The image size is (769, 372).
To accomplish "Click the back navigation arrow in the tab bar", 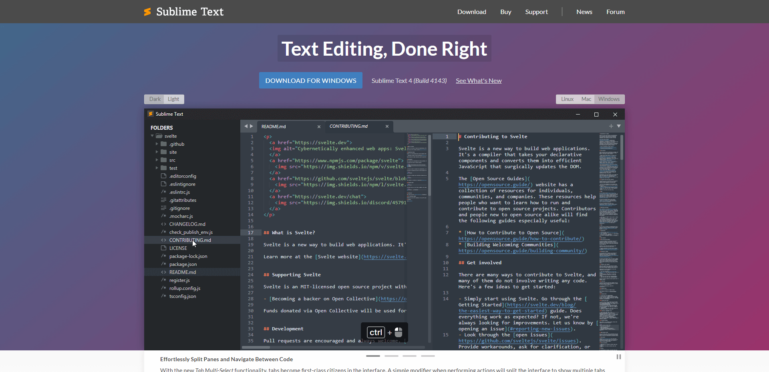I will click(x=246, y=126).
